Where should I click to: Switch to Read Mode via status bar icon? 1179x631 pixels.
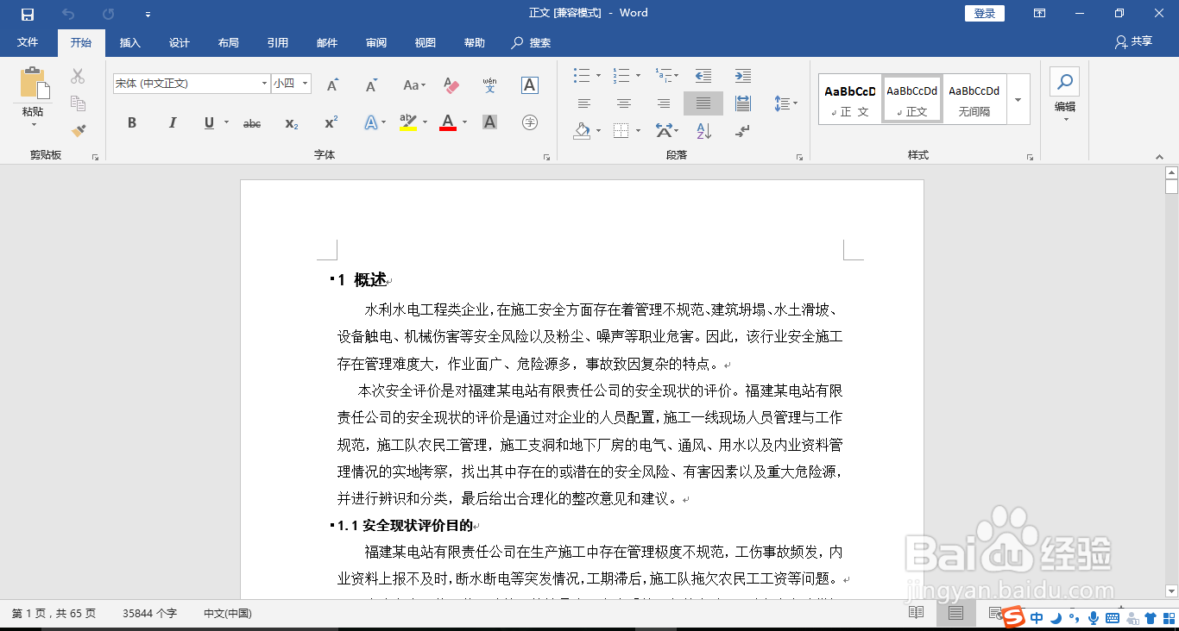pos(916,613)
